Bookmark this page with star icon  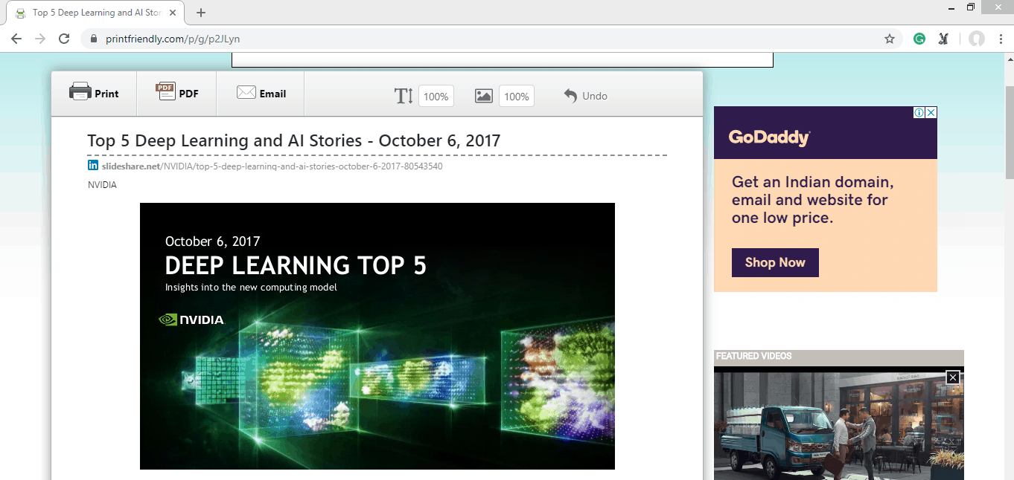[x=889, y=39]
